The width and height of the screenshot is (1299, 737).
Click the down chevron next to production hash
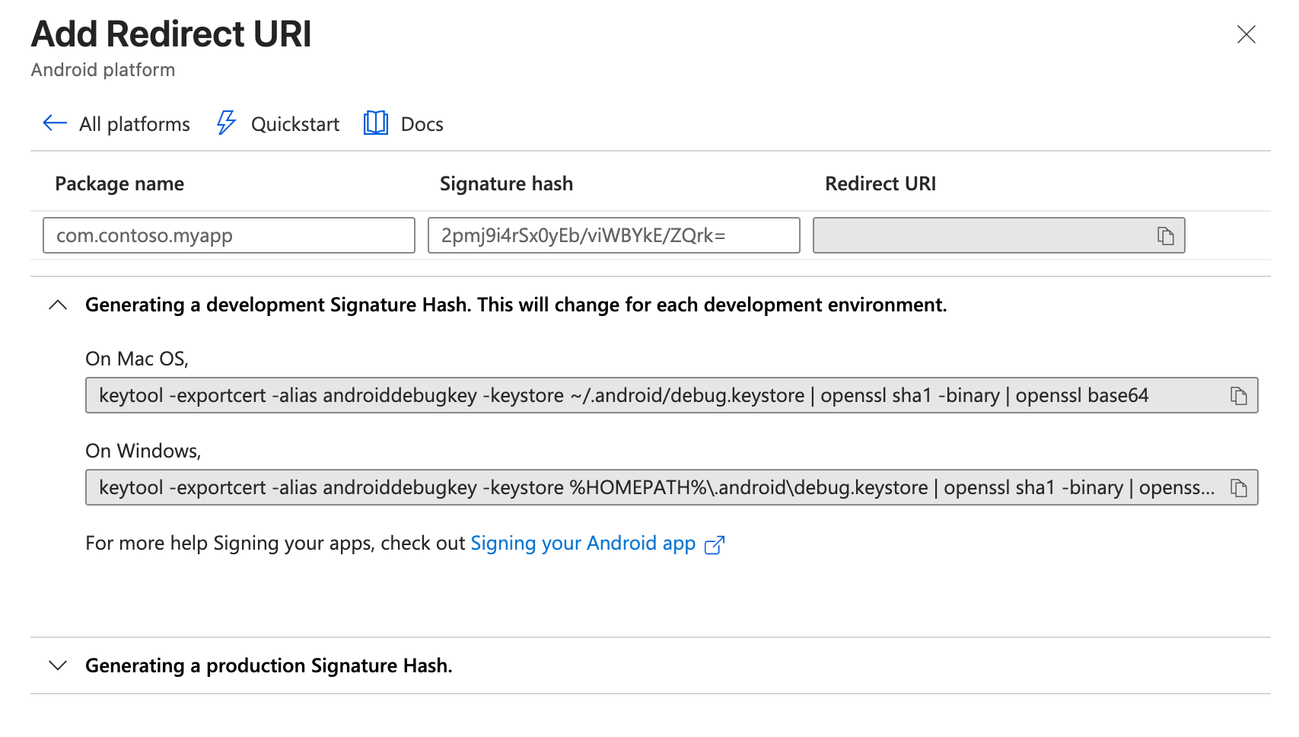(57, 665)
